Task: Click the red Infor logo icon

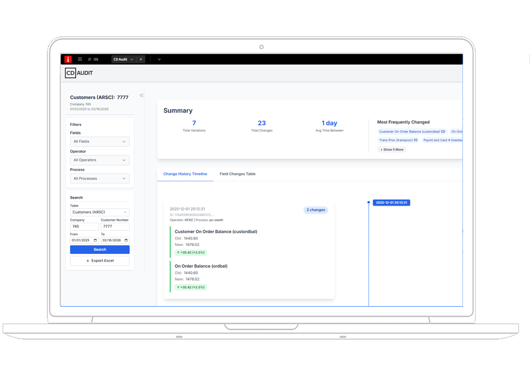Action: (68, 59)
